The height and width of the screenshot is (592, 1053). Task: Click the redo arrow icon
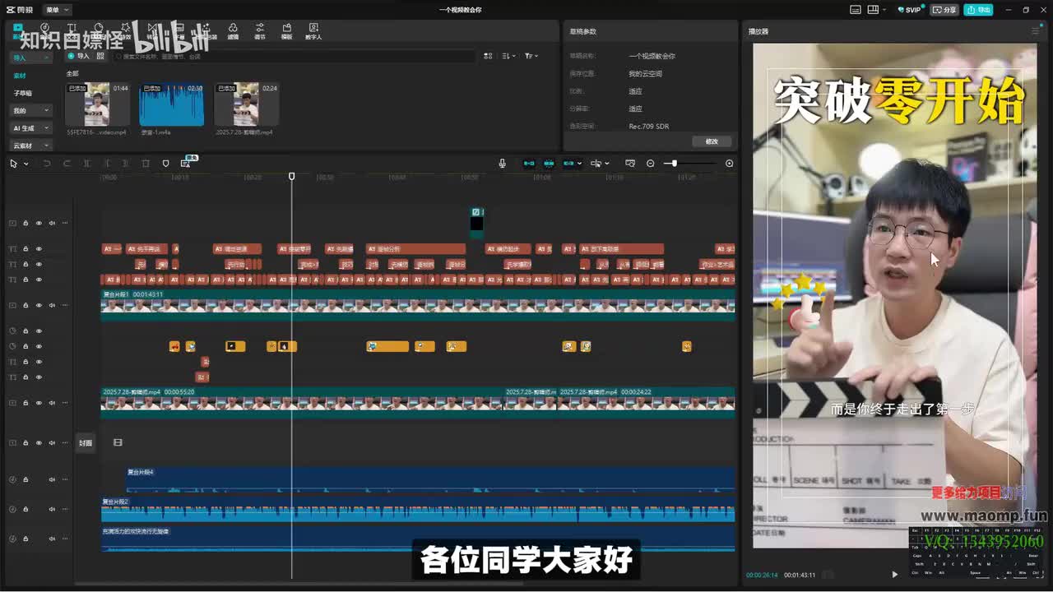pyautogui.click(x=67, y=164)
